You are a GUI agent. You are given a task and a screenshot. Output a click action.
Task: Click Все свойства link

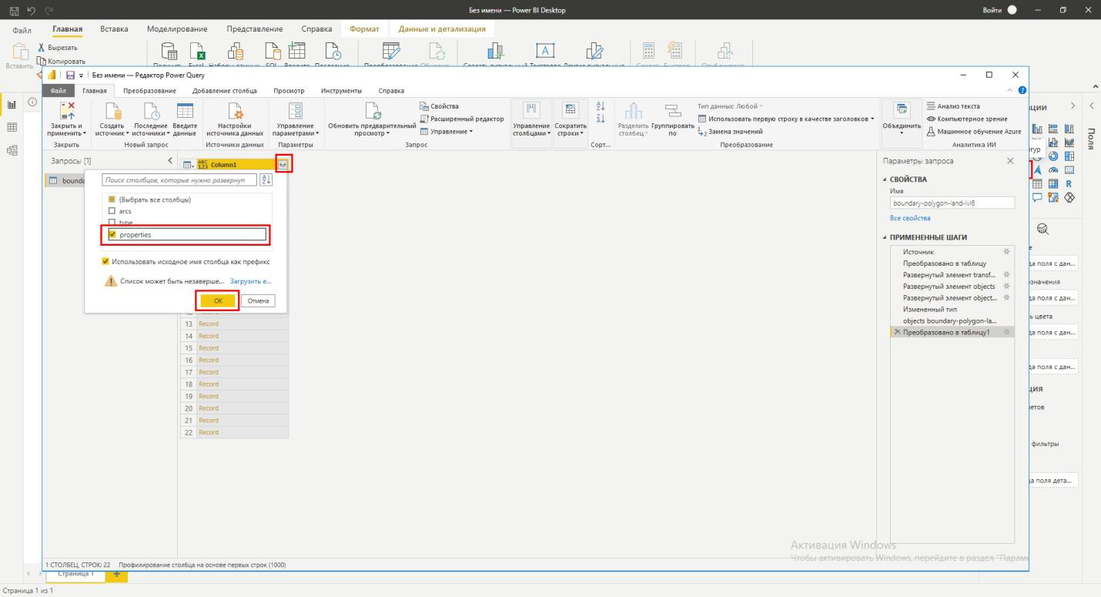click(x=910, y=218)
